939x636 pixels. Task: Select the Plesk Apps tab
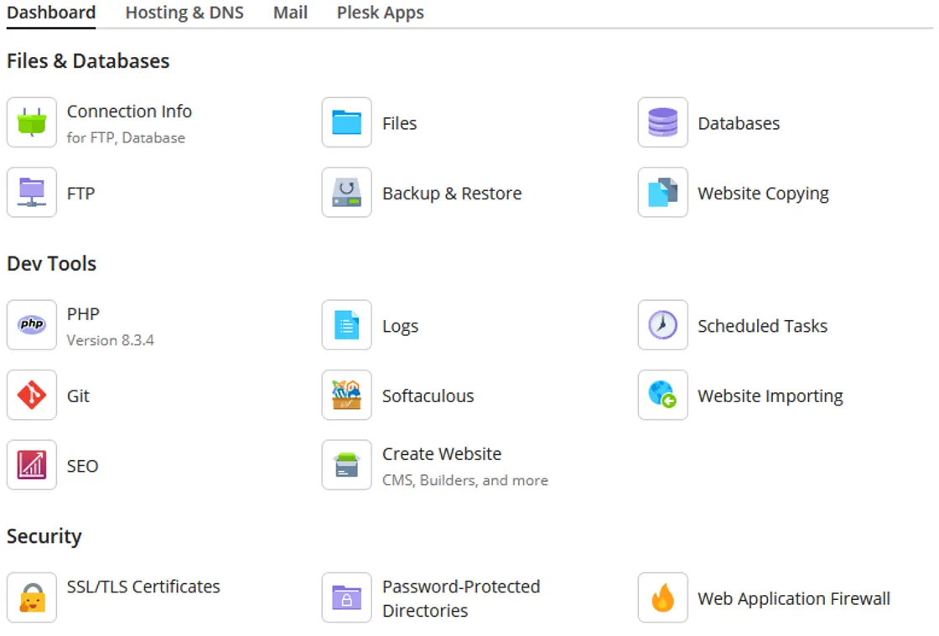(381, 13)
